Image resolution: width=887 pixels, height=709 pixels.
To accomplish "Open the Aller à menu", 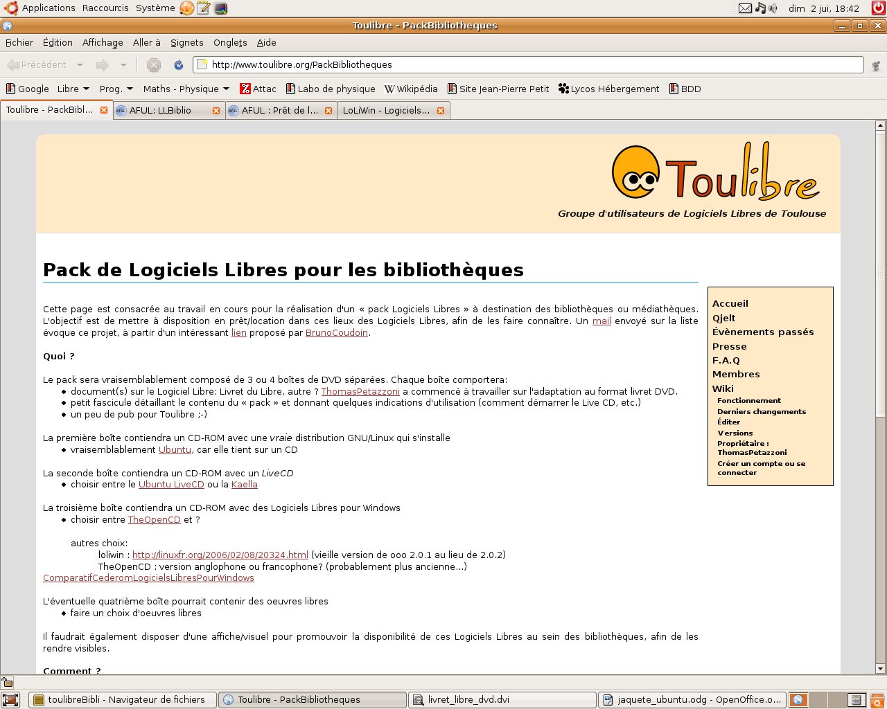I will click(x=147, y=42).
